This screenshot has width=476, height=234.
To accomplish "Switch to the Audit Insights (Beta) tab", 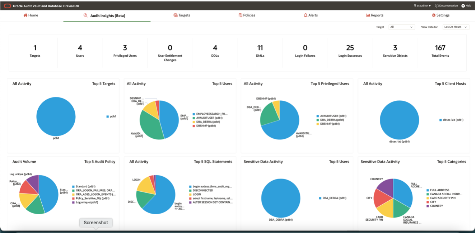I will click(107, 15).
